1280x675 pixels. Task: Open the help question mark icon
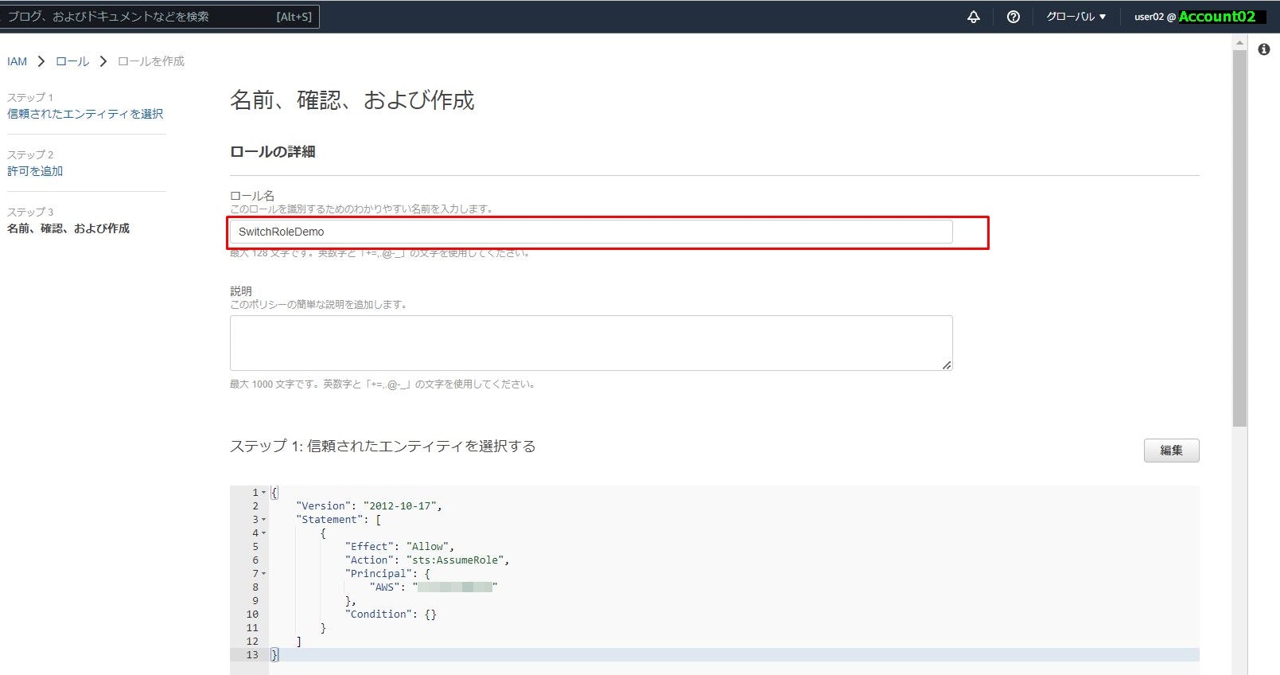(x=1013, y=17)
